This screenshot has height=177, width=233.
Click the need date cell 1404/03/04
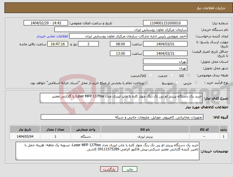tap(25, 136)
